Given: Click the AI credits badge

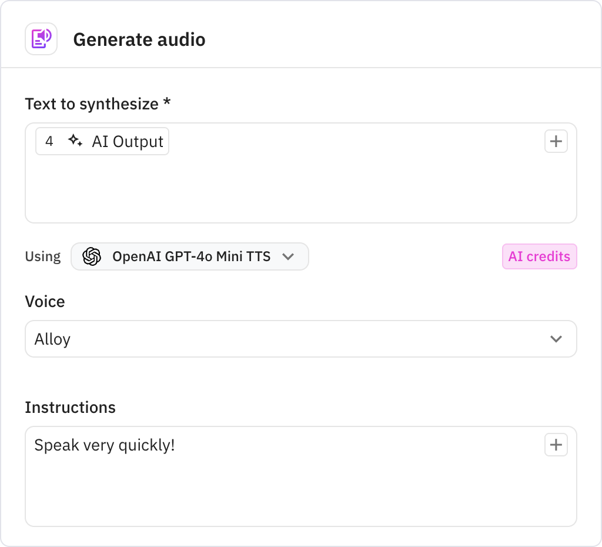Looking at the screenshot, I should [x=539, y=256].
